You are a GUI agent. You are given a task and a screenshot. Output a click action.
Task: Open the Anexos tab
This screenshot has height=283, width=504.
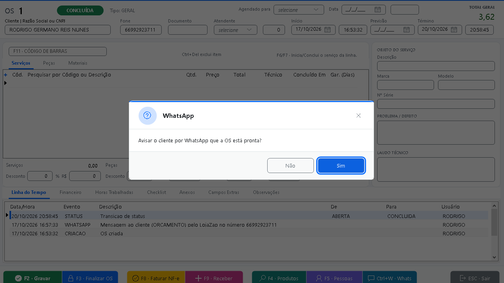187,192
